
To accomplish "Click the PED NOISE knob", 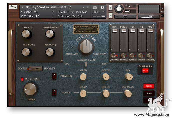I will 26,52.
